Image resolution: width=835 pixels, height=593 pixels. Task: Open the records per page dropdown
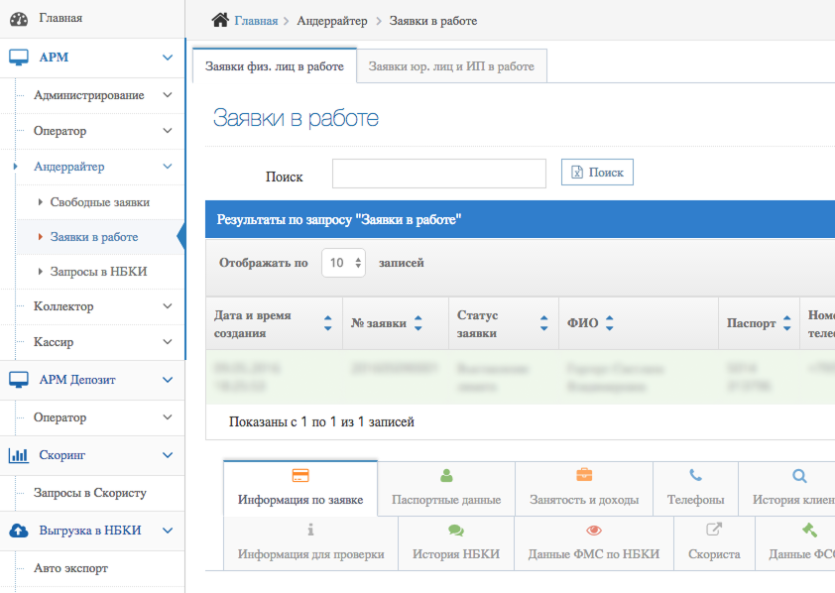[344, 263]
